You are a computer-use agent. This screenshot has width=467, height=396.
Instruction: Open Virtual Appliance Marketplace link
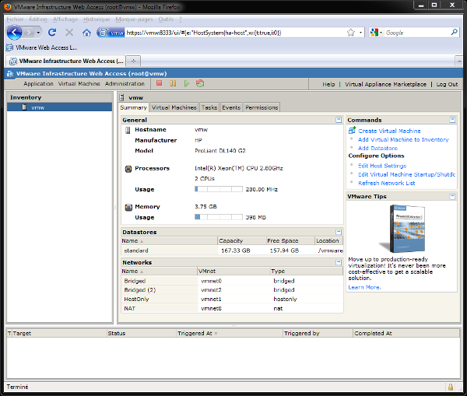coord(385,84)
